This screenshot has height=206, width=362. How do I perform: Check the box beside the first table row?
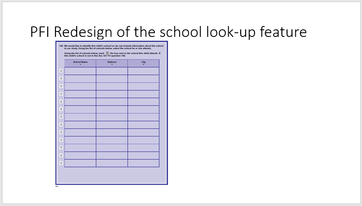[x=61, y=71]
